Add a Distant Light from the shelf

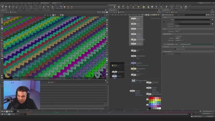(x=138, y=7)
